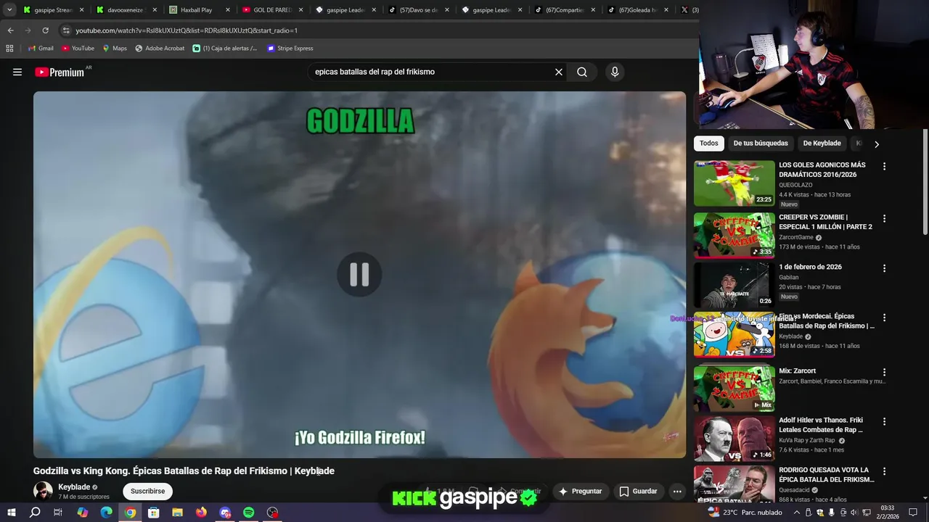Open the Stripe Express bookmark
The image size is (929, 522).
(290, 49)
